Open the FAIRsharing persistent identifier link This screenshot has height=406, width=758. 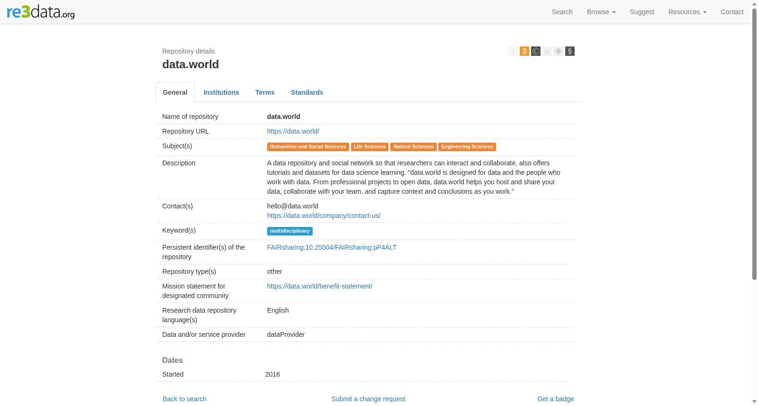click(x=332, y=247)
